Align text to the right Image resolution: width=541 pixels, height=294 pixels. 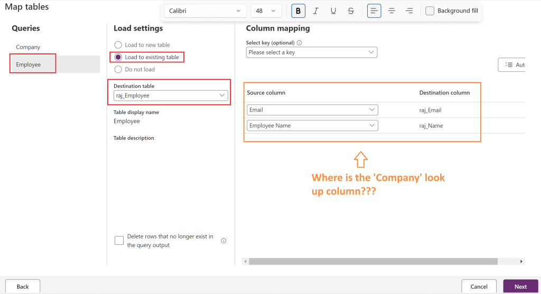click(x=409, y=11)
